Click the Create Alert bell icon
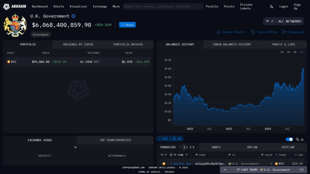Image resolution: width=310 pixels, height=174 pixels. click(219, 32)
